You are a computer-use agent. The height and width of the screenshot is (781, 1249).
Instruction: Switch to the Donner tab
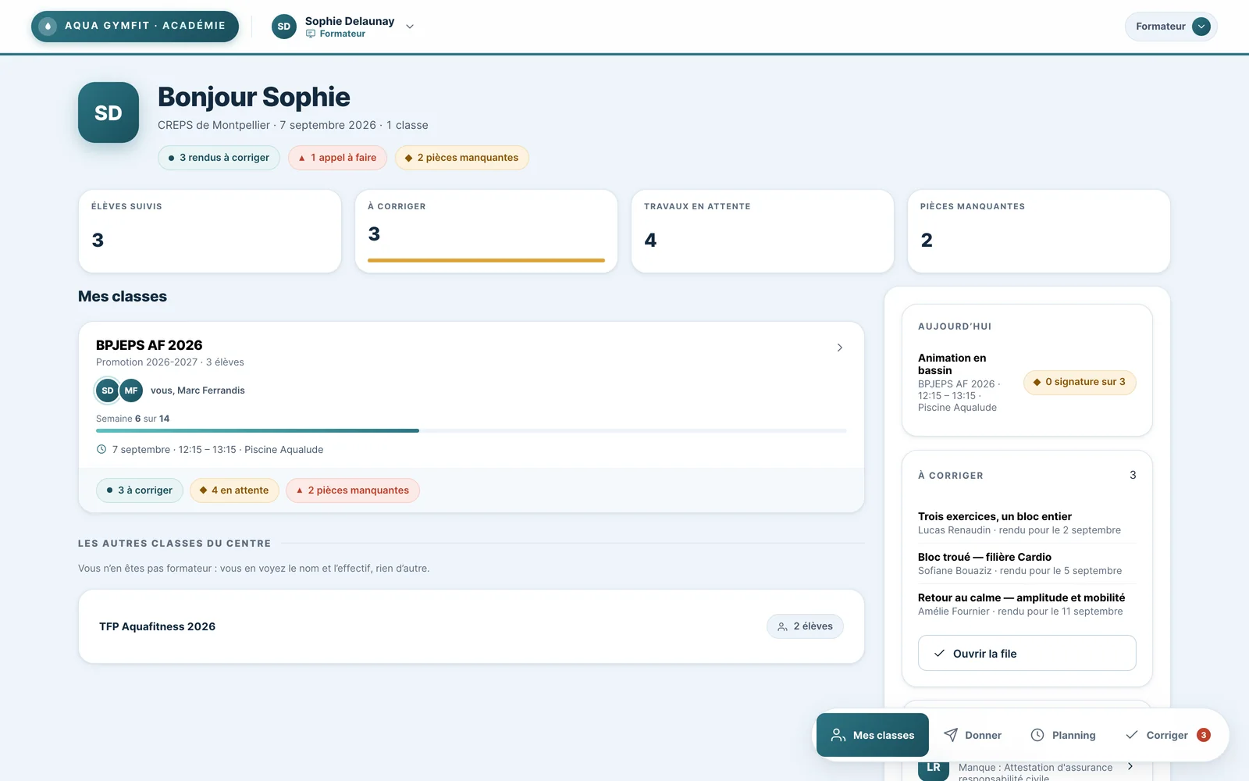tap(973, 735)
